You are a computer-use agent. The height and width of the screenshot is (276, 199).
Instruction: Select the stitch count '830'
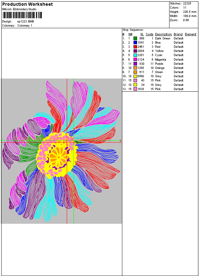[142, 64]
